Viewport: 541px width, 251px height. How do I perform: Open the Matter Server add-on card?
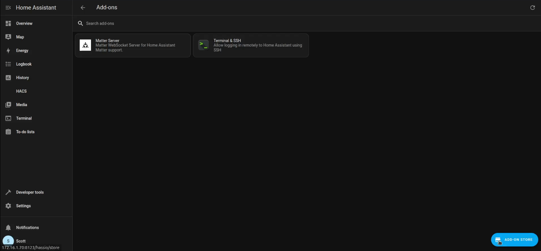pyautogui.click(x=133, y=45)
